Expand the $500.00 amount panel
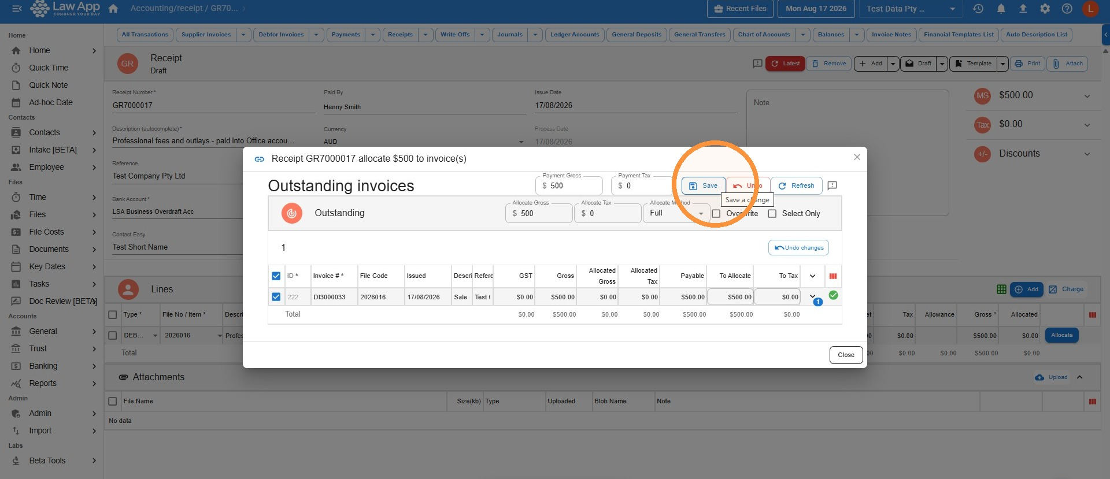1110x479 pixels. click(1087, 96)
